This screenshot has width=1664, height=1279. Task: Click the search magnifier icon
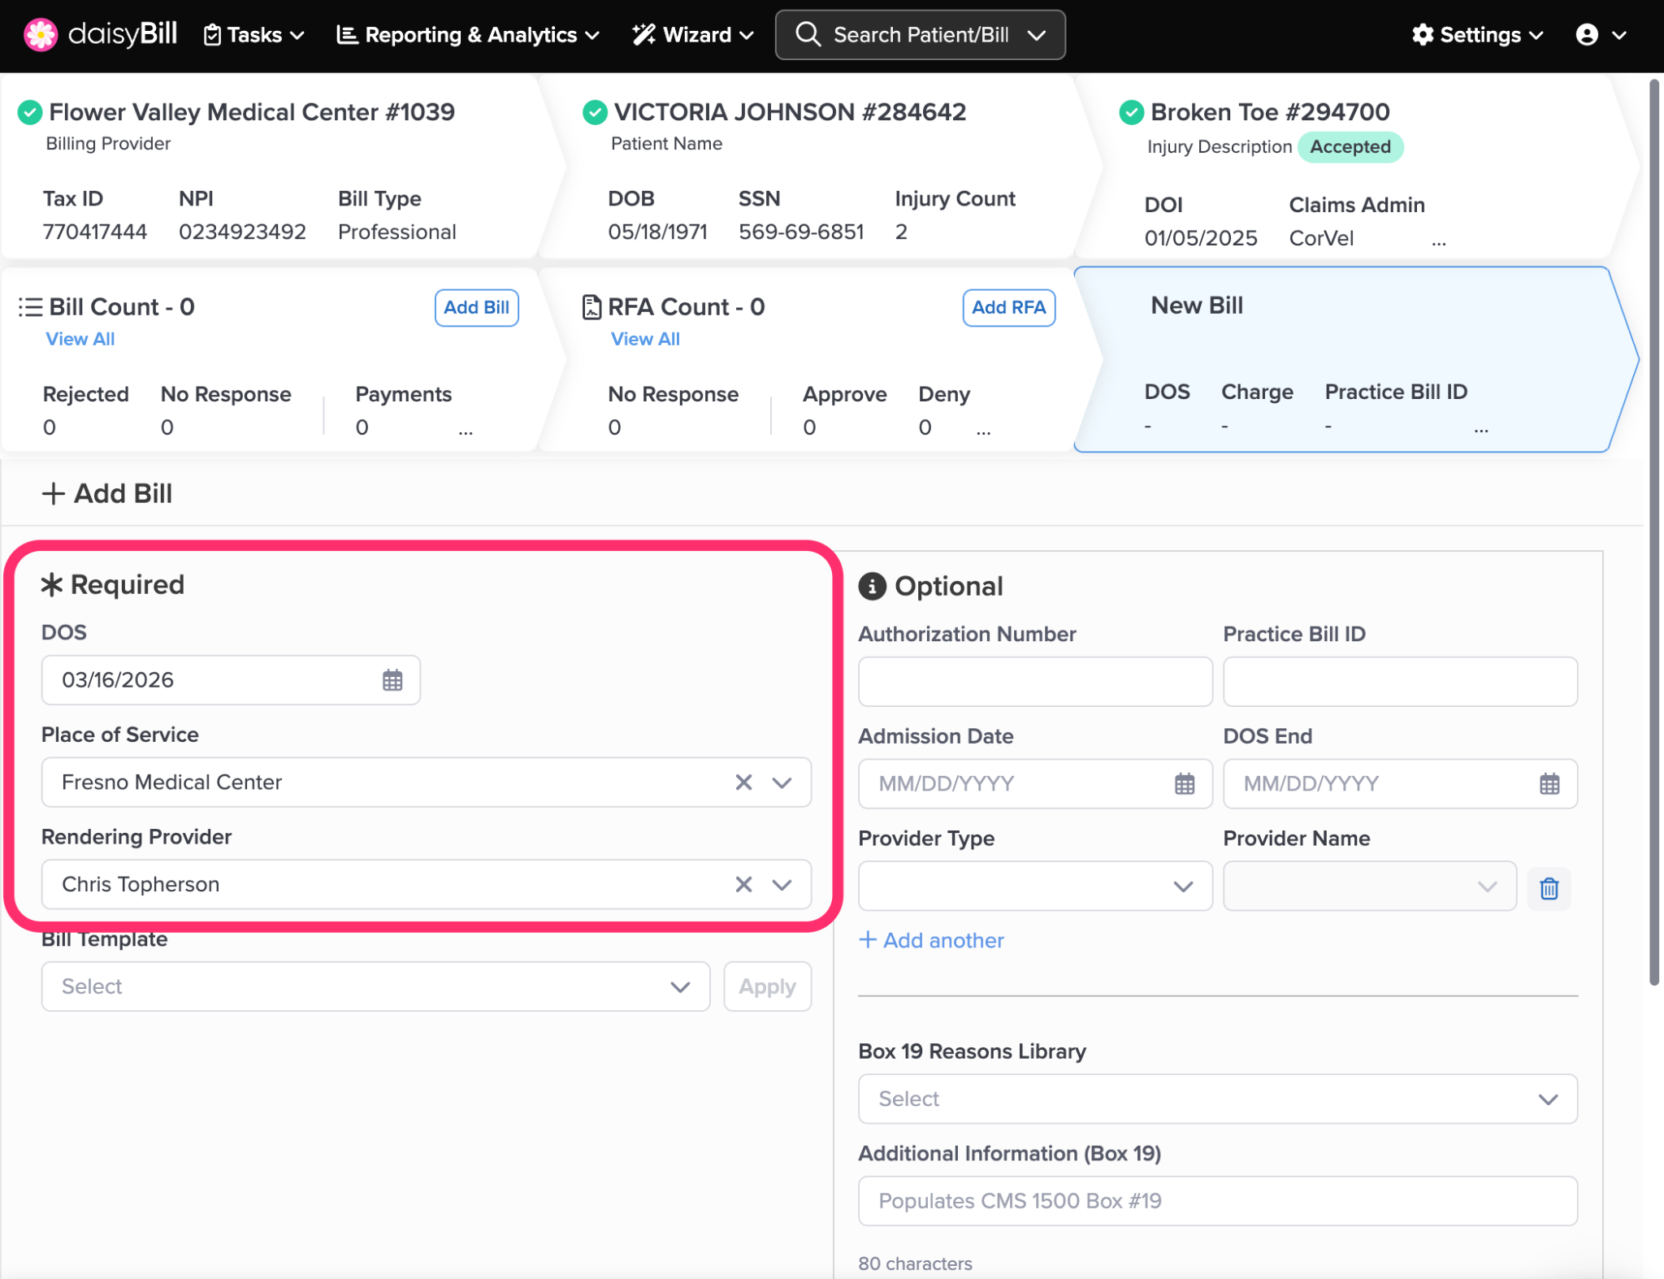click(808, 35)
